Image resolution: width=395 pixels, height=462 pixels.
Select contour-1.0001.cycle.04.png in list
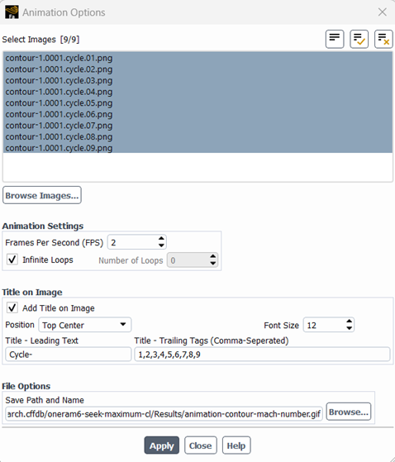(x=197, y=92)
